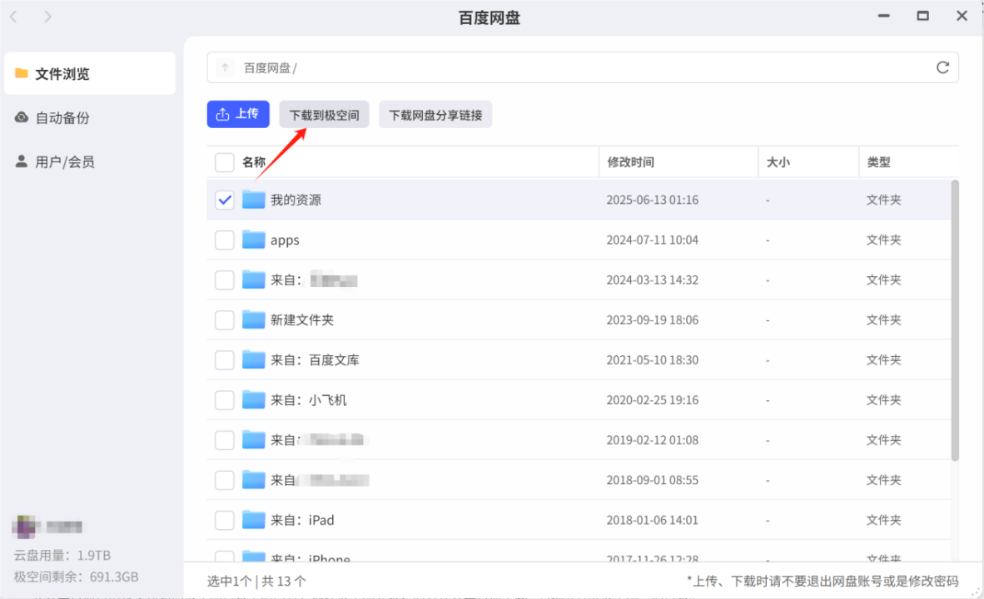
Task: Maximize the 百度网盘 window
Action: coord(922,16)
